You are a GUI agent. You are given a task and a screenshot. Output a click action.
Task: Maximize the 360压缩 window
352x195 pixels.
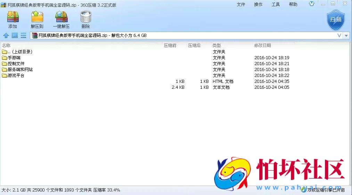[x=333, y=4]
